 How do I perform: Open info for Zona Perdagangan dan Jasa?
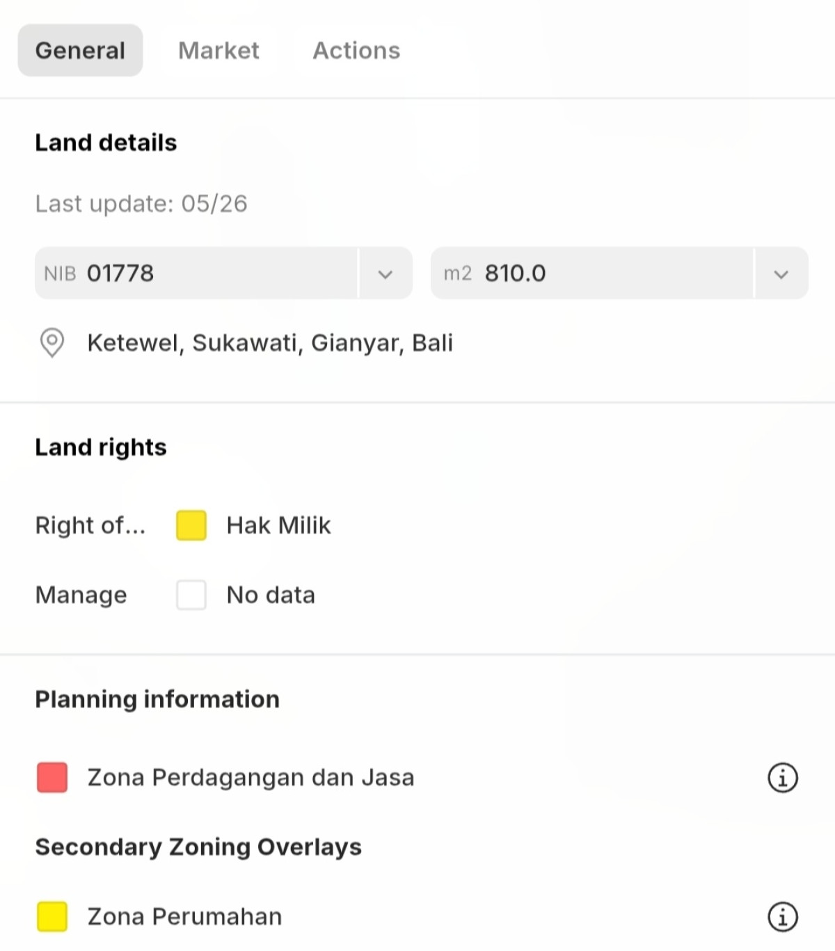click(783, 778)
